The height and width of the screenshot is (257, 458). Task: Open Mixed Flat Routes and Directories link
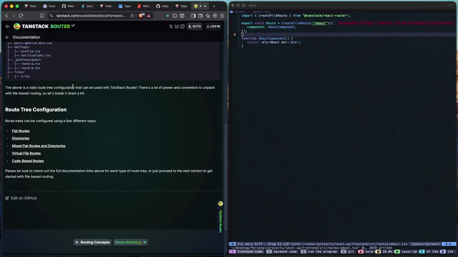[x=39, y=146]
